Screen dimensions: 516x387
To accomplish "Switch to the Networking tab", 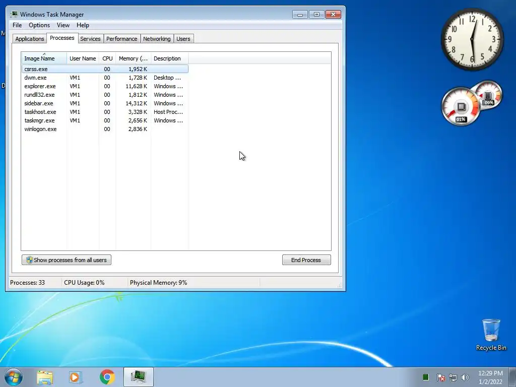I will [157, 38].
